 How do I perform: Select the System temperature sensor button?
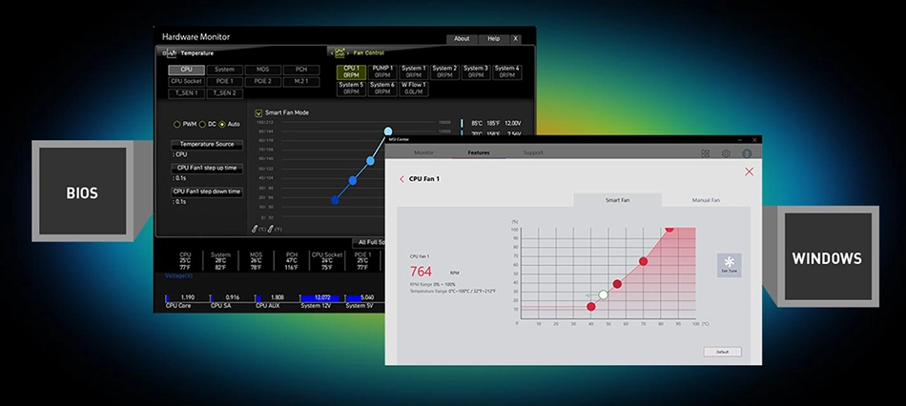[x=225, y=70]
